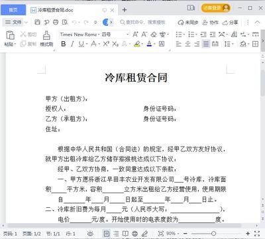Click the search command input field
This screenshot has width=265, height=239.
[143, 22]
